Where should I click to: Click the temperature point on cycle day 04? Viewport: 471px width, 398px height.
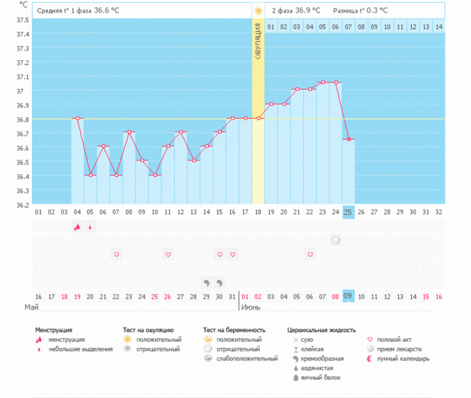click(77, 118)
